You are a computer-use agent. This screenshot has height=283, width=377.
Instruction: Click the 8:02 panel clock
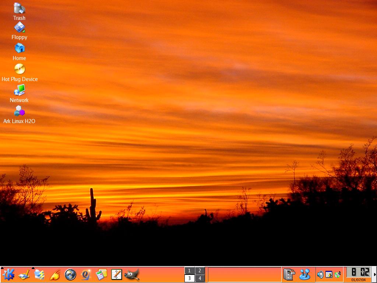[x=359, y=272]
